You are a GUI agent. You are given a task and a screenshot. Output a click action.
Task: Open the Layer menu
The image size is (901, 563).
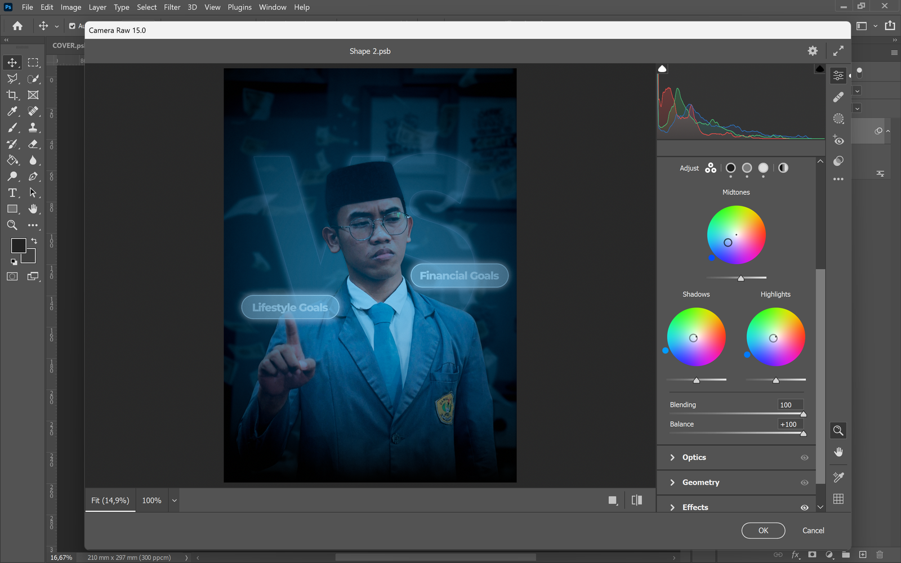[x=97, y=7]
